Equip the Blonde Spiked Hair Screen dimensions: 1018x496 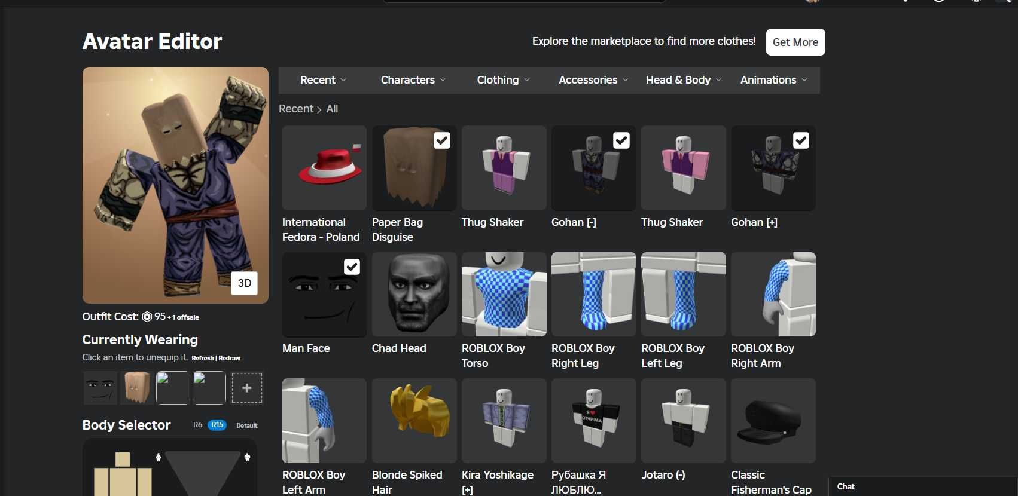pos(414,421)
